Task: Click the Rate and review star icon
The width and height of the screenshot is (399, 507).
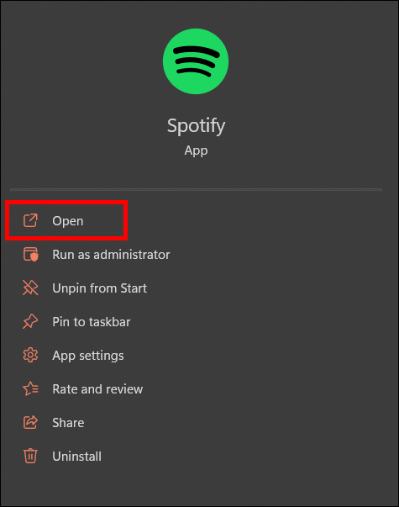Action: (30, 388)
